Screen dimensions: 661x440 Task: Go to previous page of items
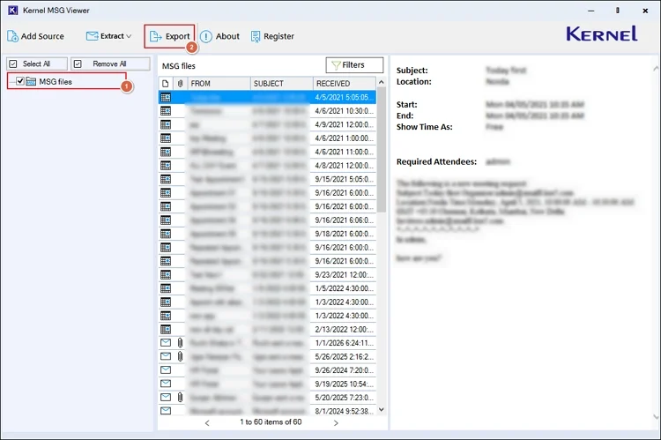(207, 422)
